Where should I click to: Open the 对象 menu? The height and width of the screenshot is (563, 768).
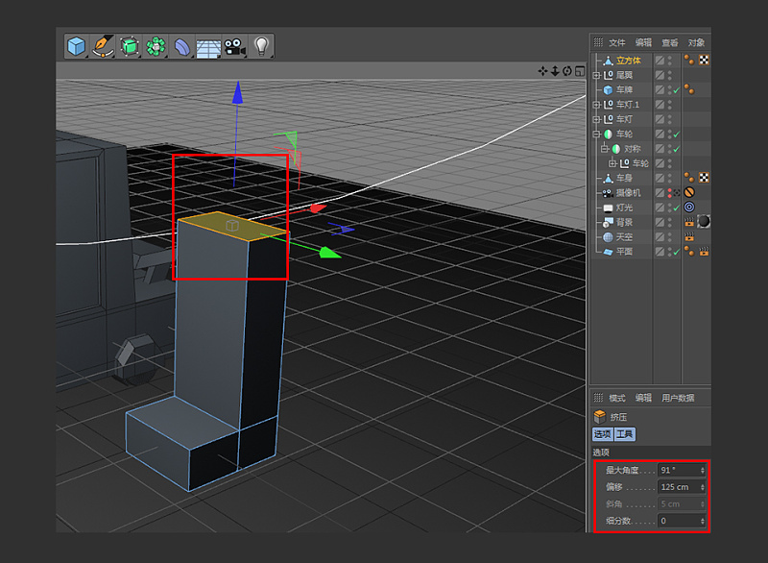pos(697,42)
